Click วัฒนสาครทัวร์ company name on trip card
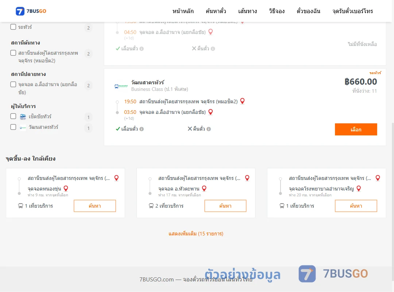Viewport: 394px width, 292px height. tap(148, 82)
